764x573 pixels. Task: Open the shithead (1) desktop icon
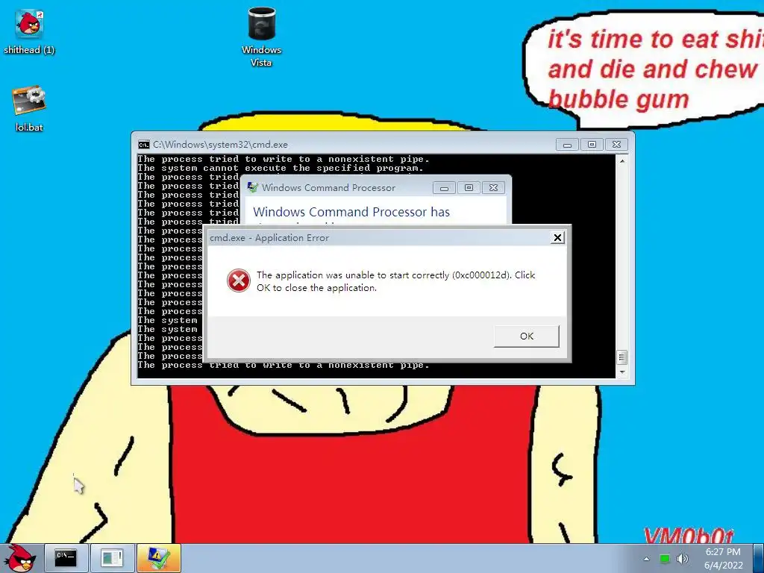29,31
